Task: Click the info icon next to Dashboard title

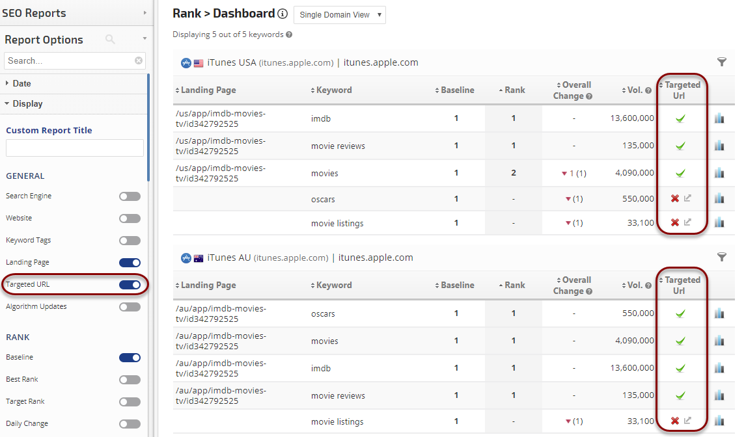Action: [282, 14]
